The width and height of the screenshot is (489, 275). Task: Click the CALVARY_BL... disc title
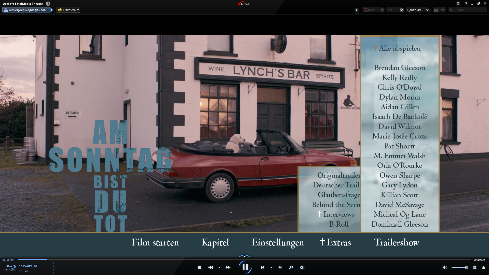tap(29, 266)
